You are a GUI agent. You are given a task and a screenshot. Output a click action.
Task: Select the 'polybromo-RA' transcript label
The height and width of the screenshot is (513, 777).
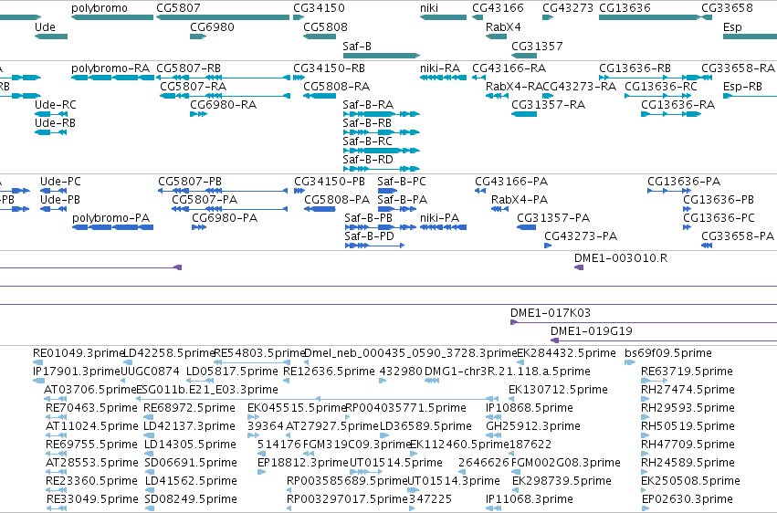tap(110, 68)
